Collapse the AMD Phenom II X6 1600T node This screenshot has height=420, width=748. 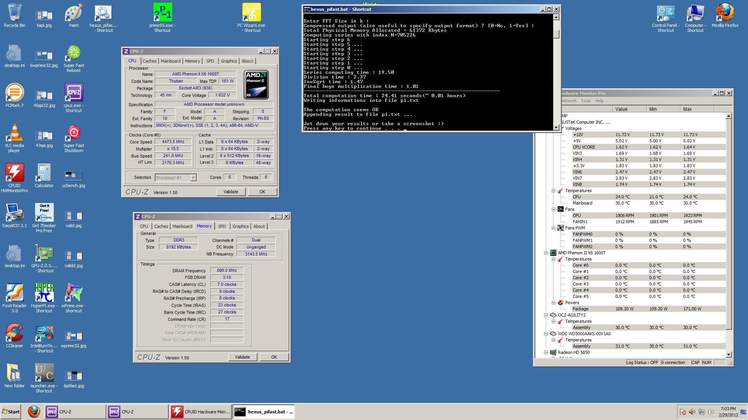click(546, 253)
